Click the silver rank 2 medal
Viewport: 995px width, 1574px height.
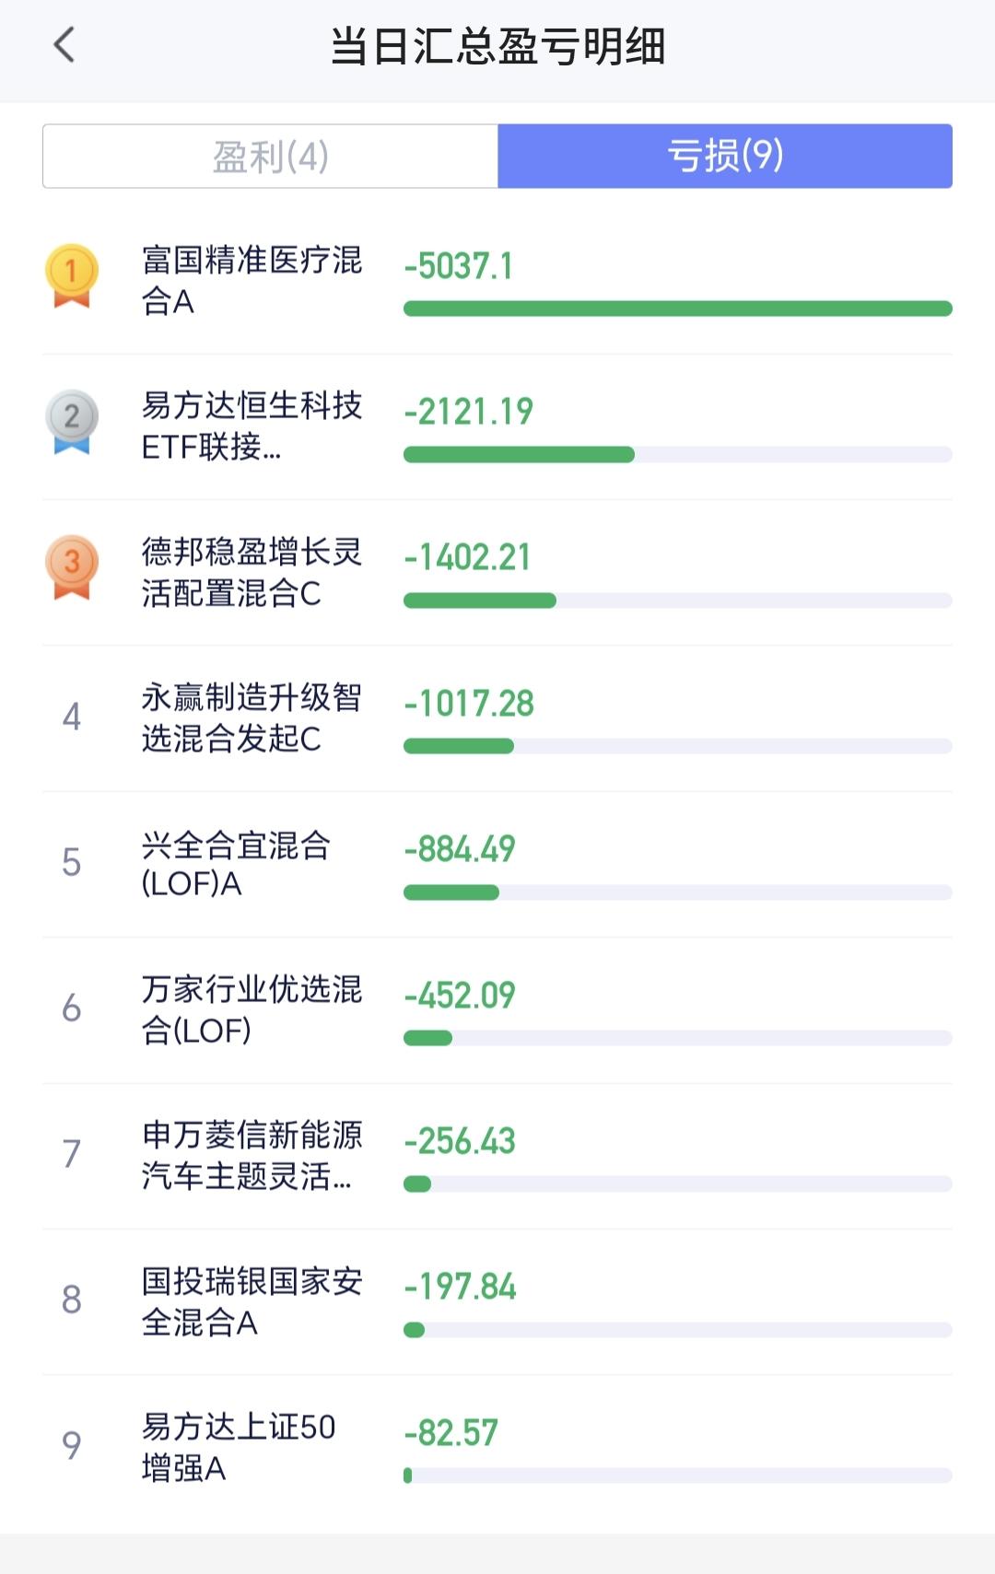tap(71, 422)
